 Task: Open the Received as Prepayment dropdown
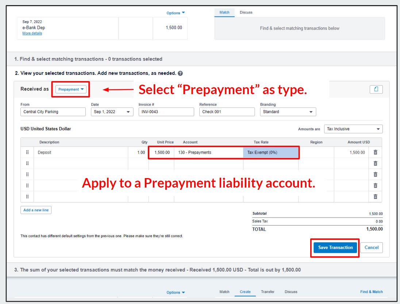(71, 89)
